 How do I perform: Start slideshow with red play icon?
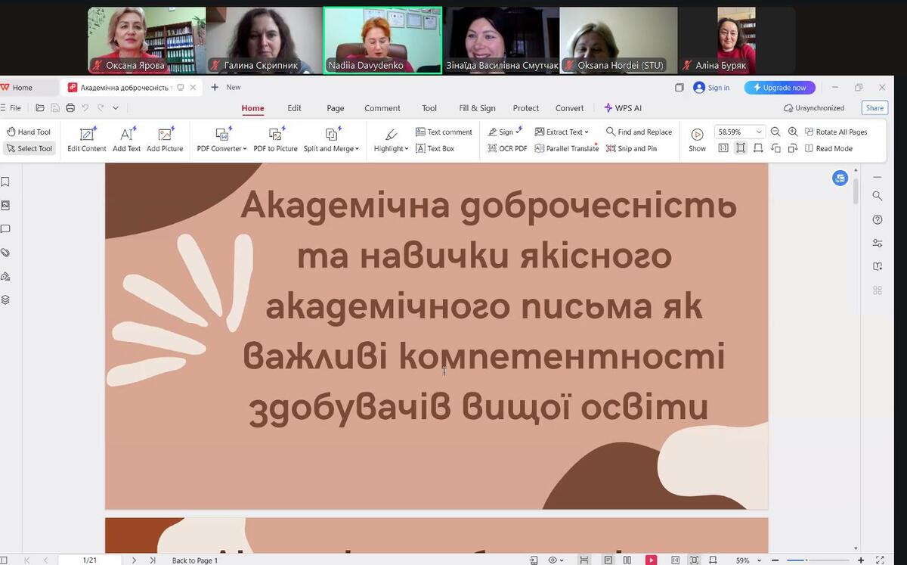click(651, 560)
